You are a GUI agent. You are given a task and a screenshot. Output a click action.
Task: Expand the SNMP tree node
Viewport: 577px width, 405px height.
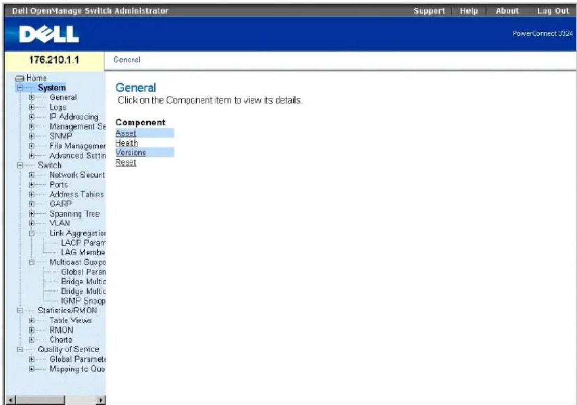pos(32,136)
